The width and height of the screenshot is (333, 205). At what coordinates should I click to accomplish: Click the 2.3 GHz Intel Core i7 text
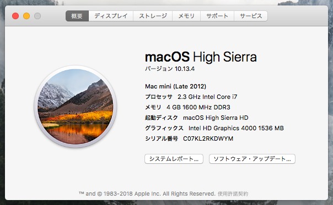[x=207, y=97]
